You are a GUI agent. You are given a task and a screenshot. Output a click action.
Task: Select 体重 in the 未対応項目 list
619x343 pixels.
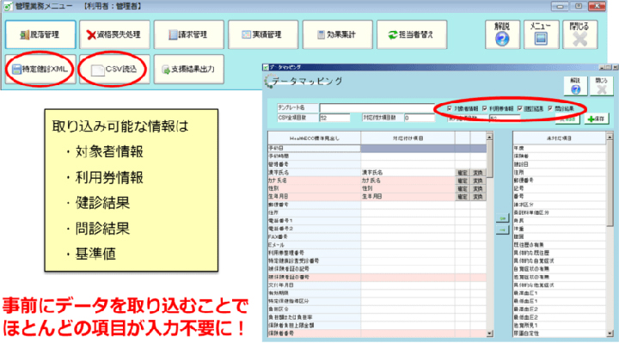[559, 229]
